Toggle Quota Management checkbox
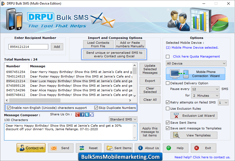 (x=168, y=57)
